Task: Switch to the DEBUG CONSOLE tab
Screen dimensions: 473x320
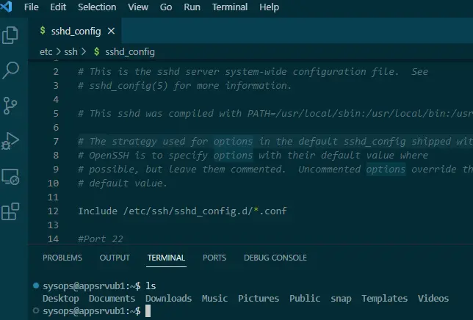Action: coord(275,258)
